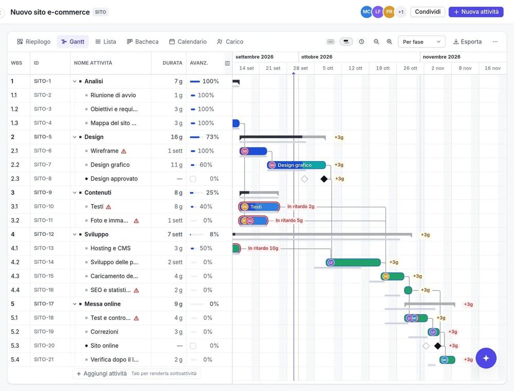
Task: Click warning triangle next to Wireframe
Action: (123, 151)
